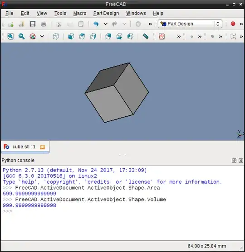The image size is (245, 252).
Task: Click the Shape.Area command line
Action: [x=88, y=188]
